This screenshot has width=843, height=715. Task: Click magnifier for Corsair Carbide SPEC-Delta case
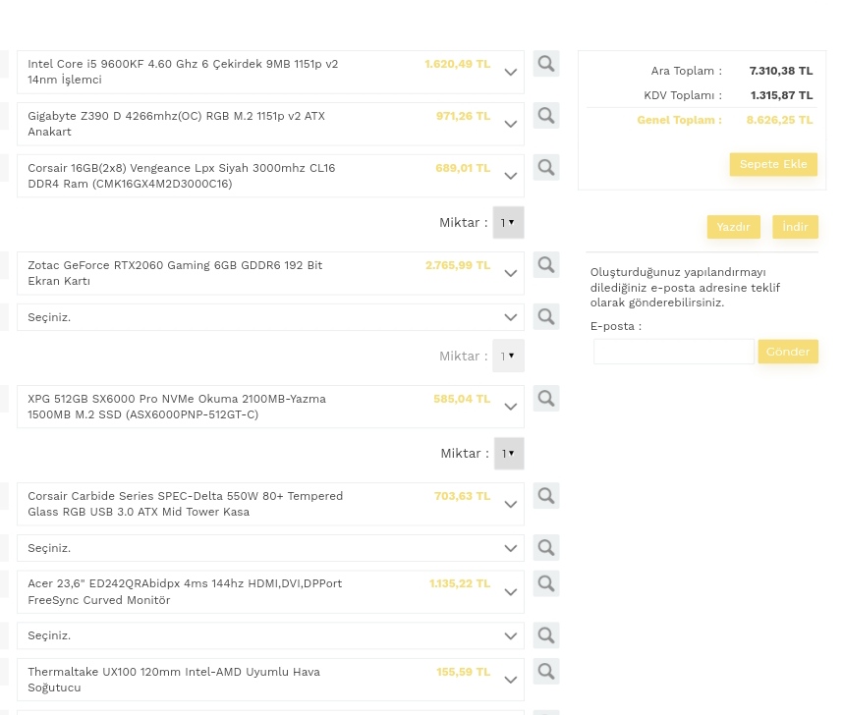[546, 496]
